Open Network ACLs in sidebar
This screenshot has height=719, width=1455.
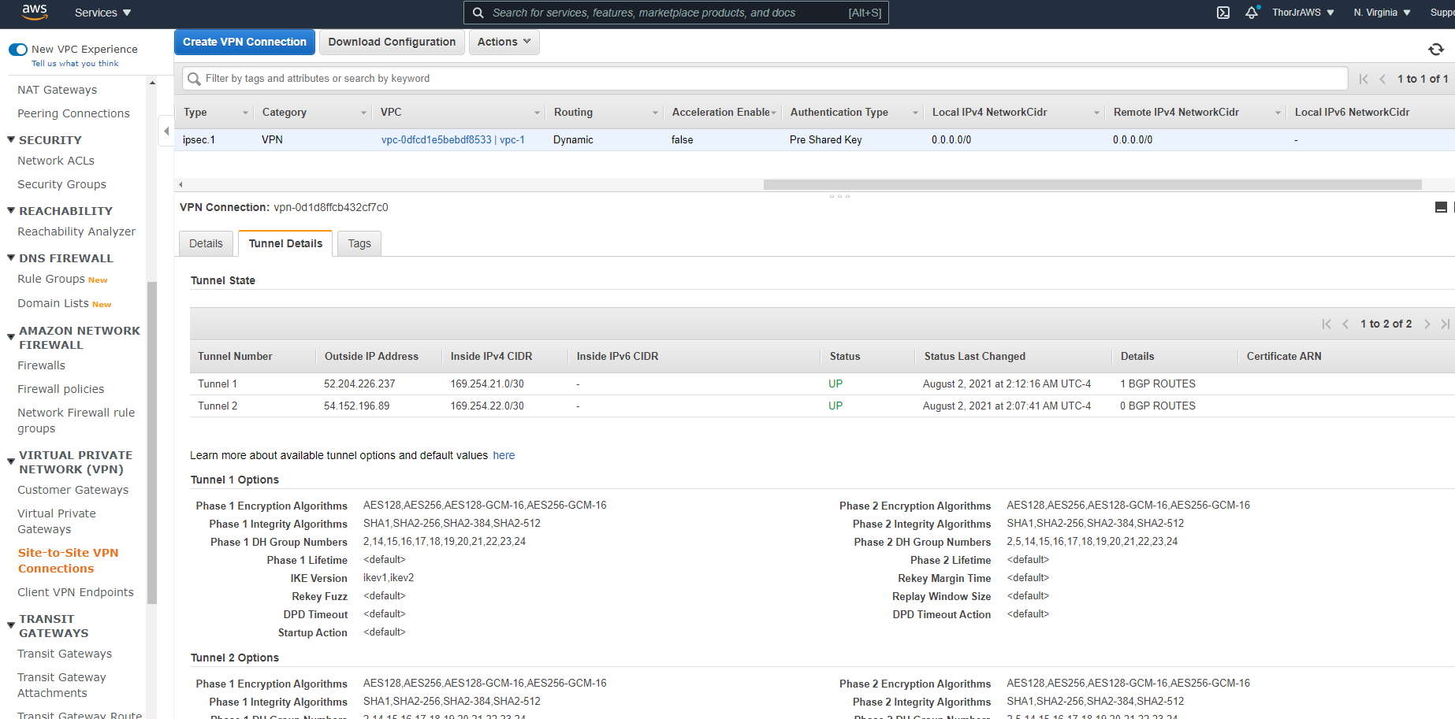(56, 161)
